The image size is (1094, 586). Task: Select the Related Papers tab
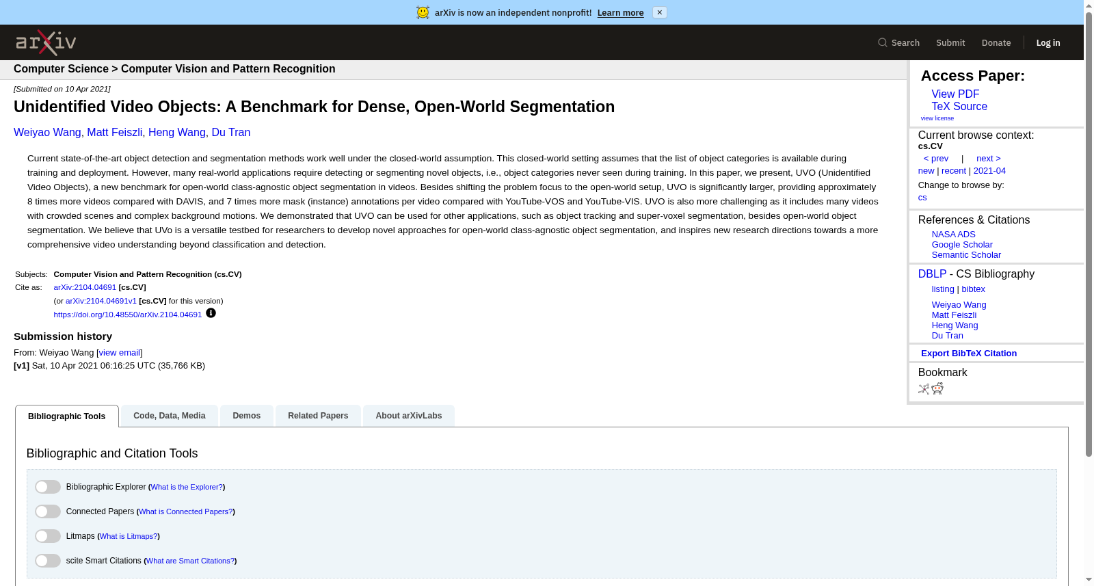(x=318, y=416)
